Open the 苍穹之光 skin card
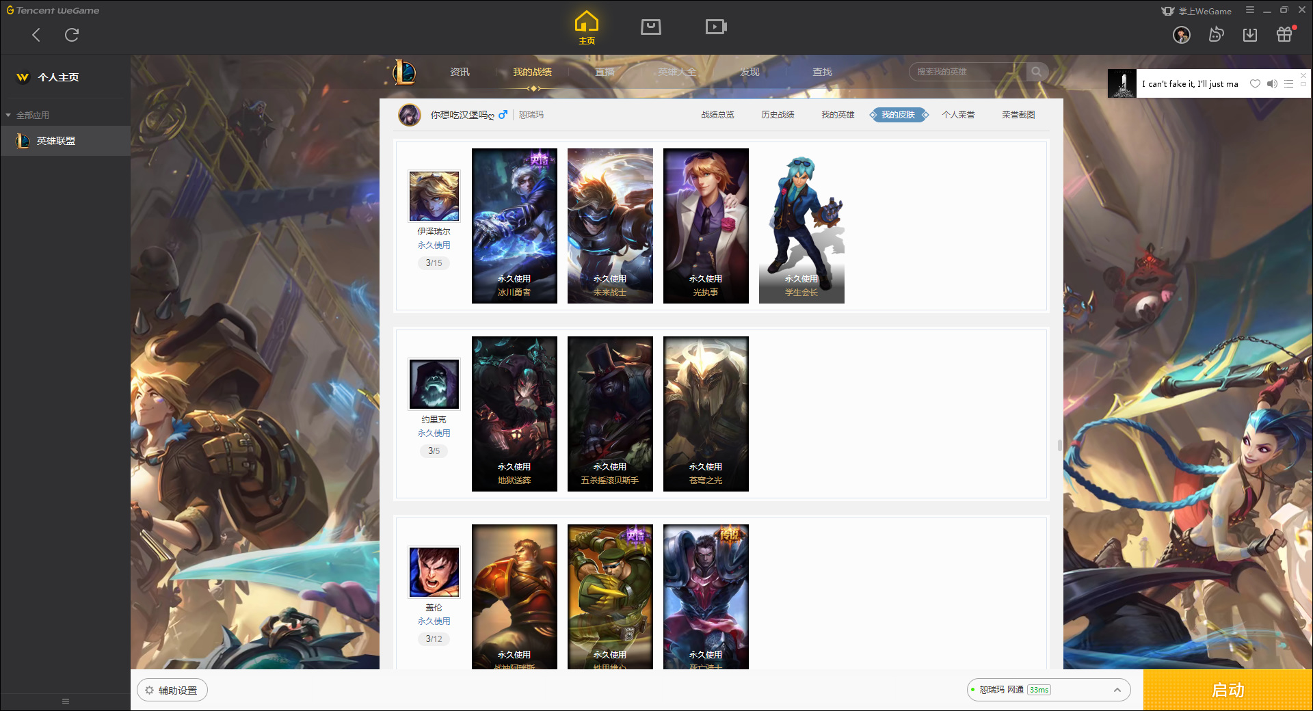1313x711 pixels. (706, 414)
